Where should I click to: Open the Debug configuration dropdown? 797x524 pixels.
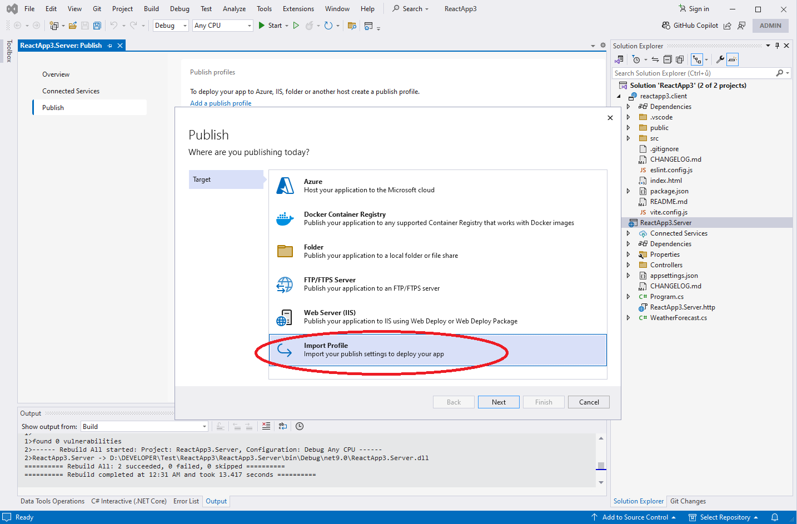click(171, 26)
